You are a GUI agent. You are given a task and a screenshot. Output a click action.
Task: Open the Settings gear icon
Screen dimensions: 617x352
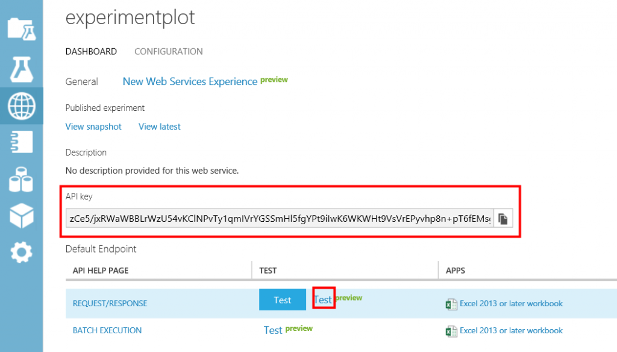[21, 253]
